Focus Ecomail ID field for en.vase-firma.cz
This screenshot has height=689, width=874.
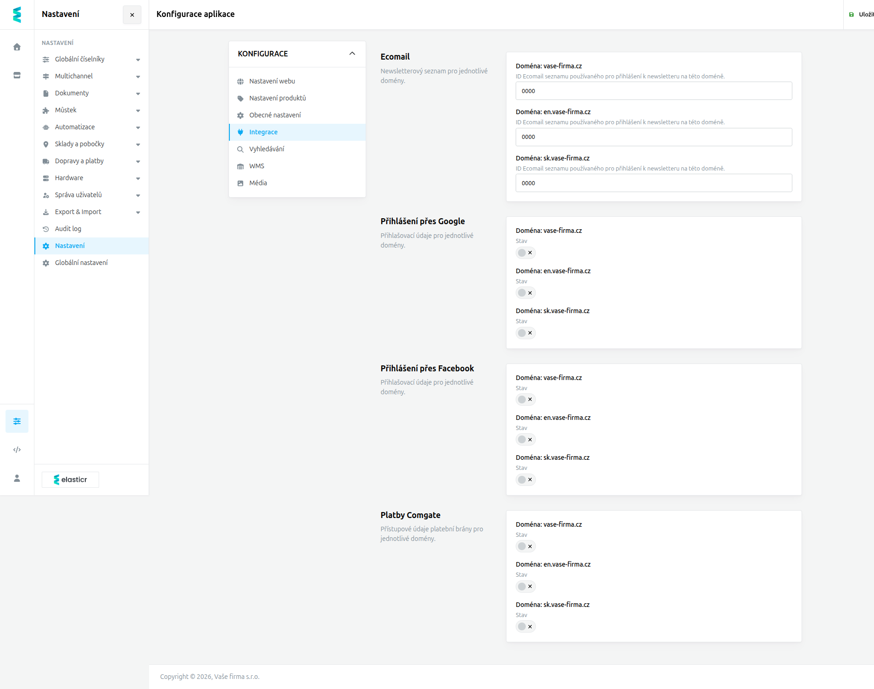(654, 137)
